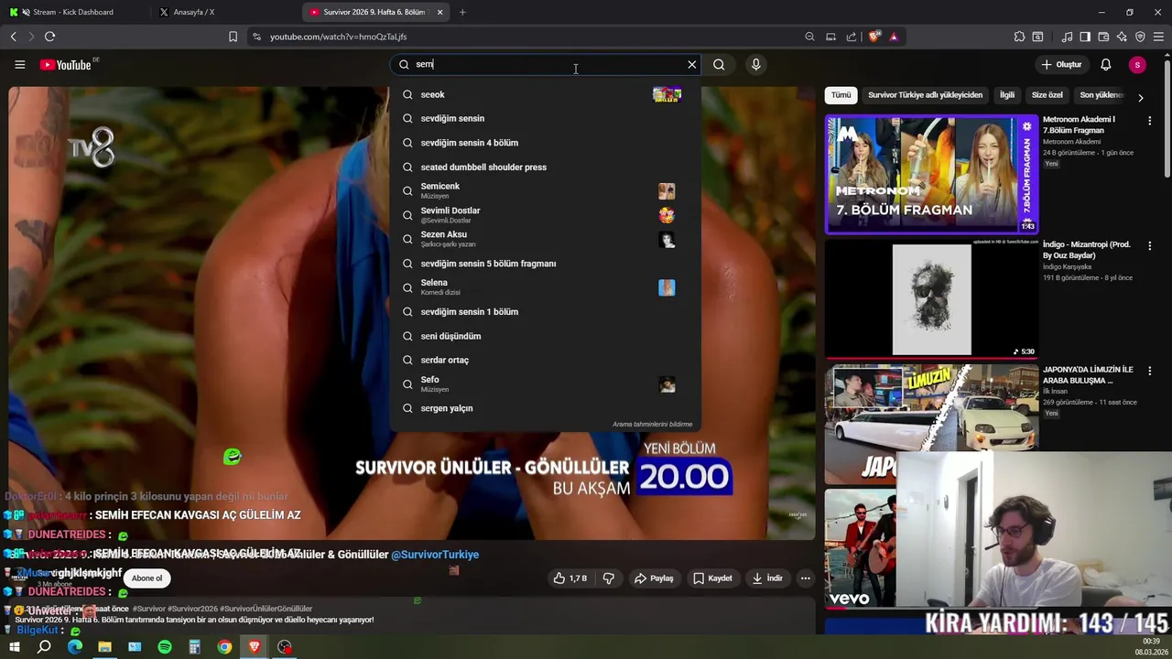Pick the Selena comedy series suggestion

tap(545, 287)
